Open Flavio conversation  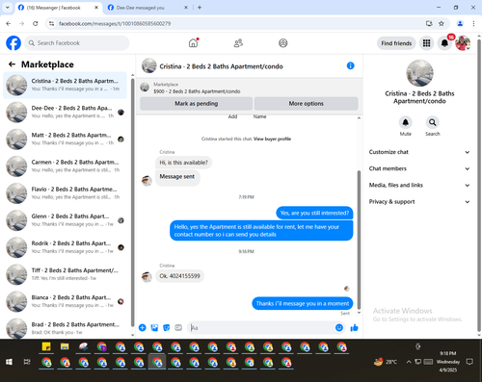66,193
